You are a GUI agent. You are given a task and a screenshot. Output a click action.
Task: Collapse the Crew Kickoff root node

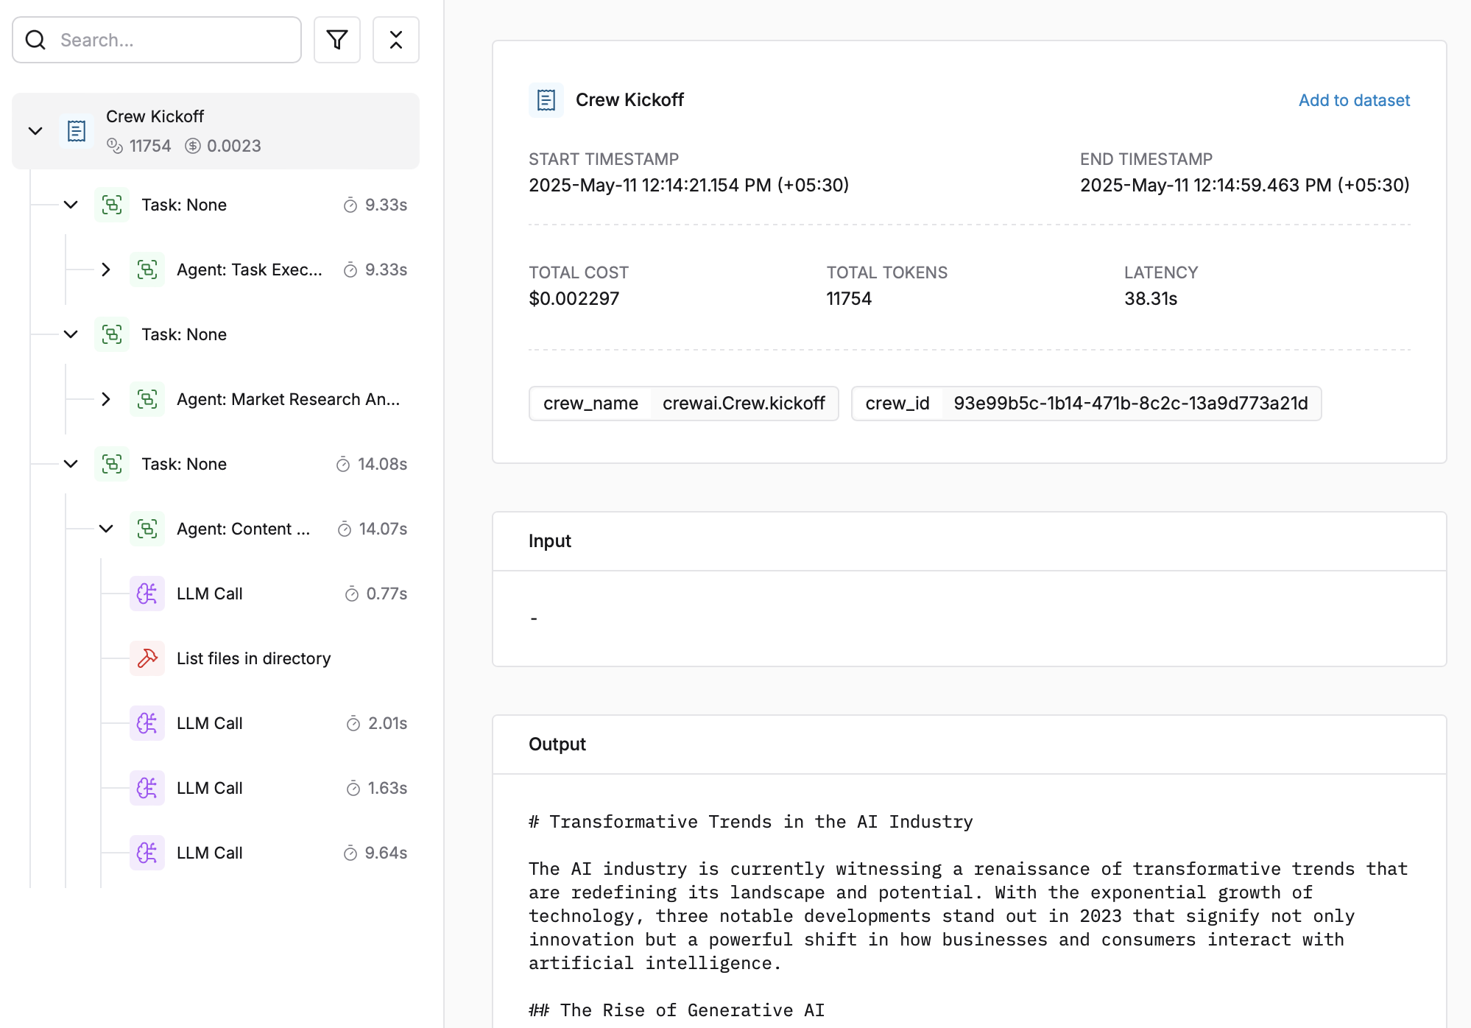[35, 131]
